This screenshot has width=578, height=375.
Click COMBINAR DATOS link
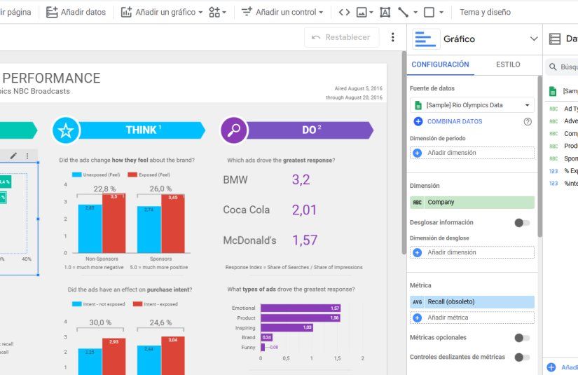455,121
